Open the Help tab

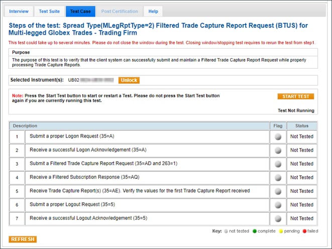(x=153, y=11)
